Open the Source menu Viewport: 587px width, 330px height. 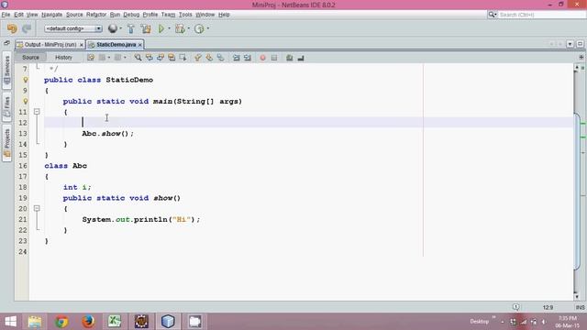coord(74,15)
